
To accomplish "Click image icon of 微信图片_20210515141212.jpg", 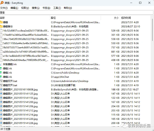I will click(x=1, y=110).
